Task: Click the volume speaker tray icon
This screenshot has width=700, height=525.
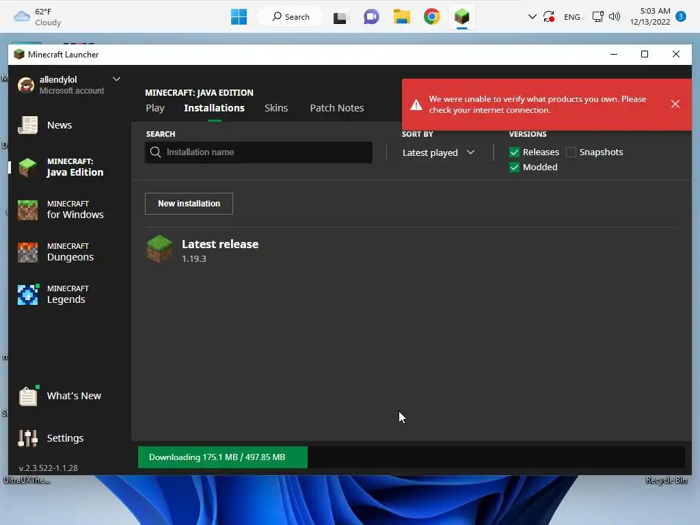Action: pos(615,17)
